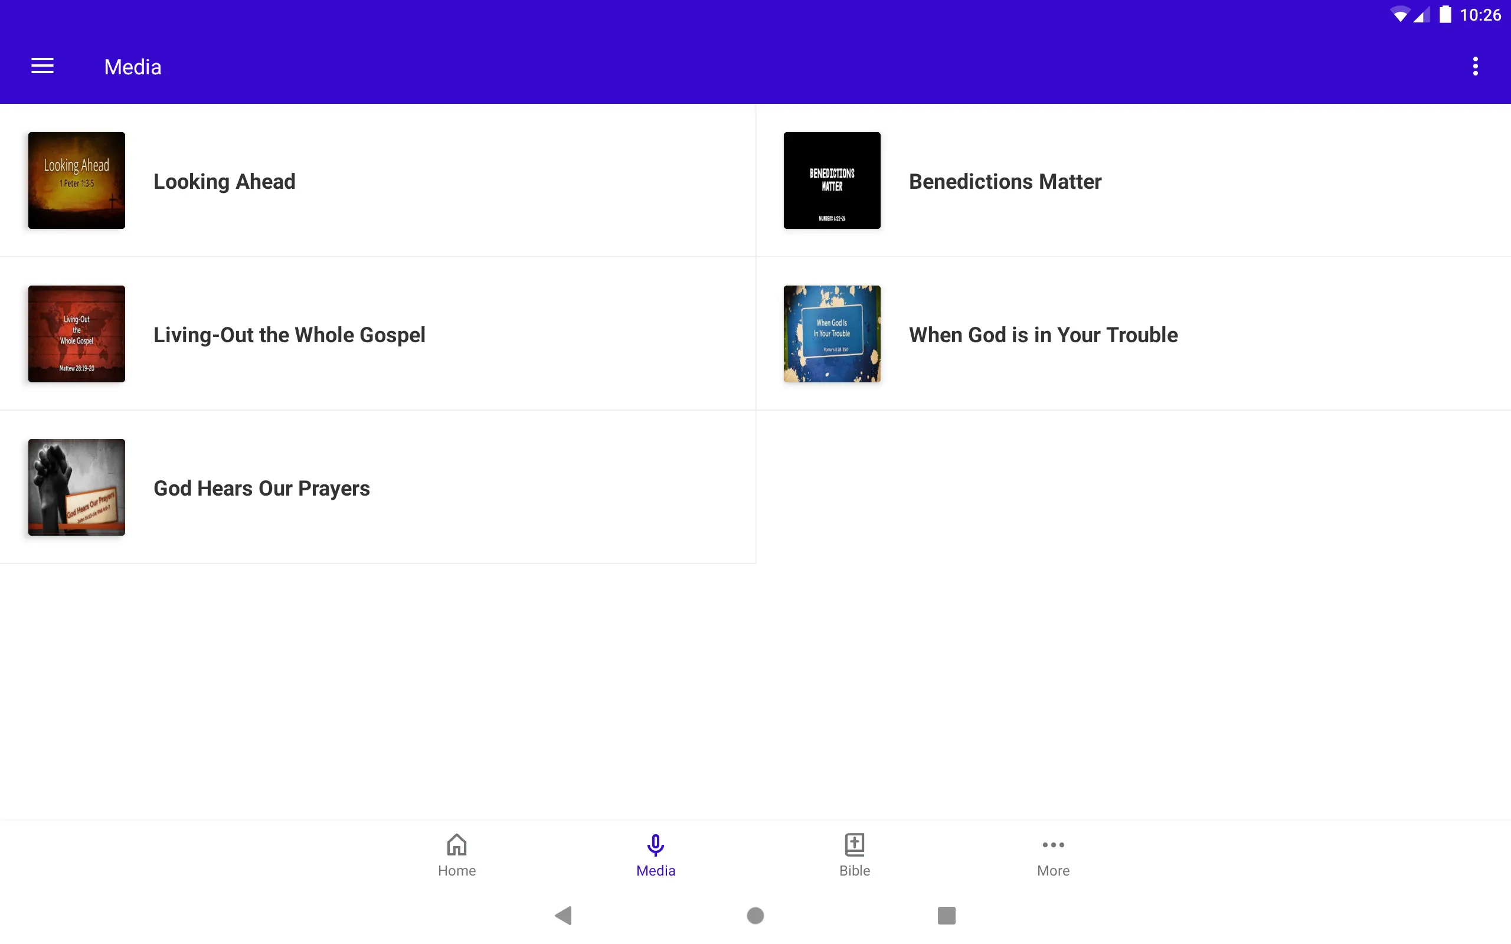Viewport: 1511px width, 944px height.
Task: Open the Bible navigation icon
Action: tap(854, 854)
